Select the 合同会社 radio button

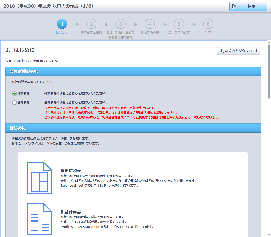(x=14, y=103)
